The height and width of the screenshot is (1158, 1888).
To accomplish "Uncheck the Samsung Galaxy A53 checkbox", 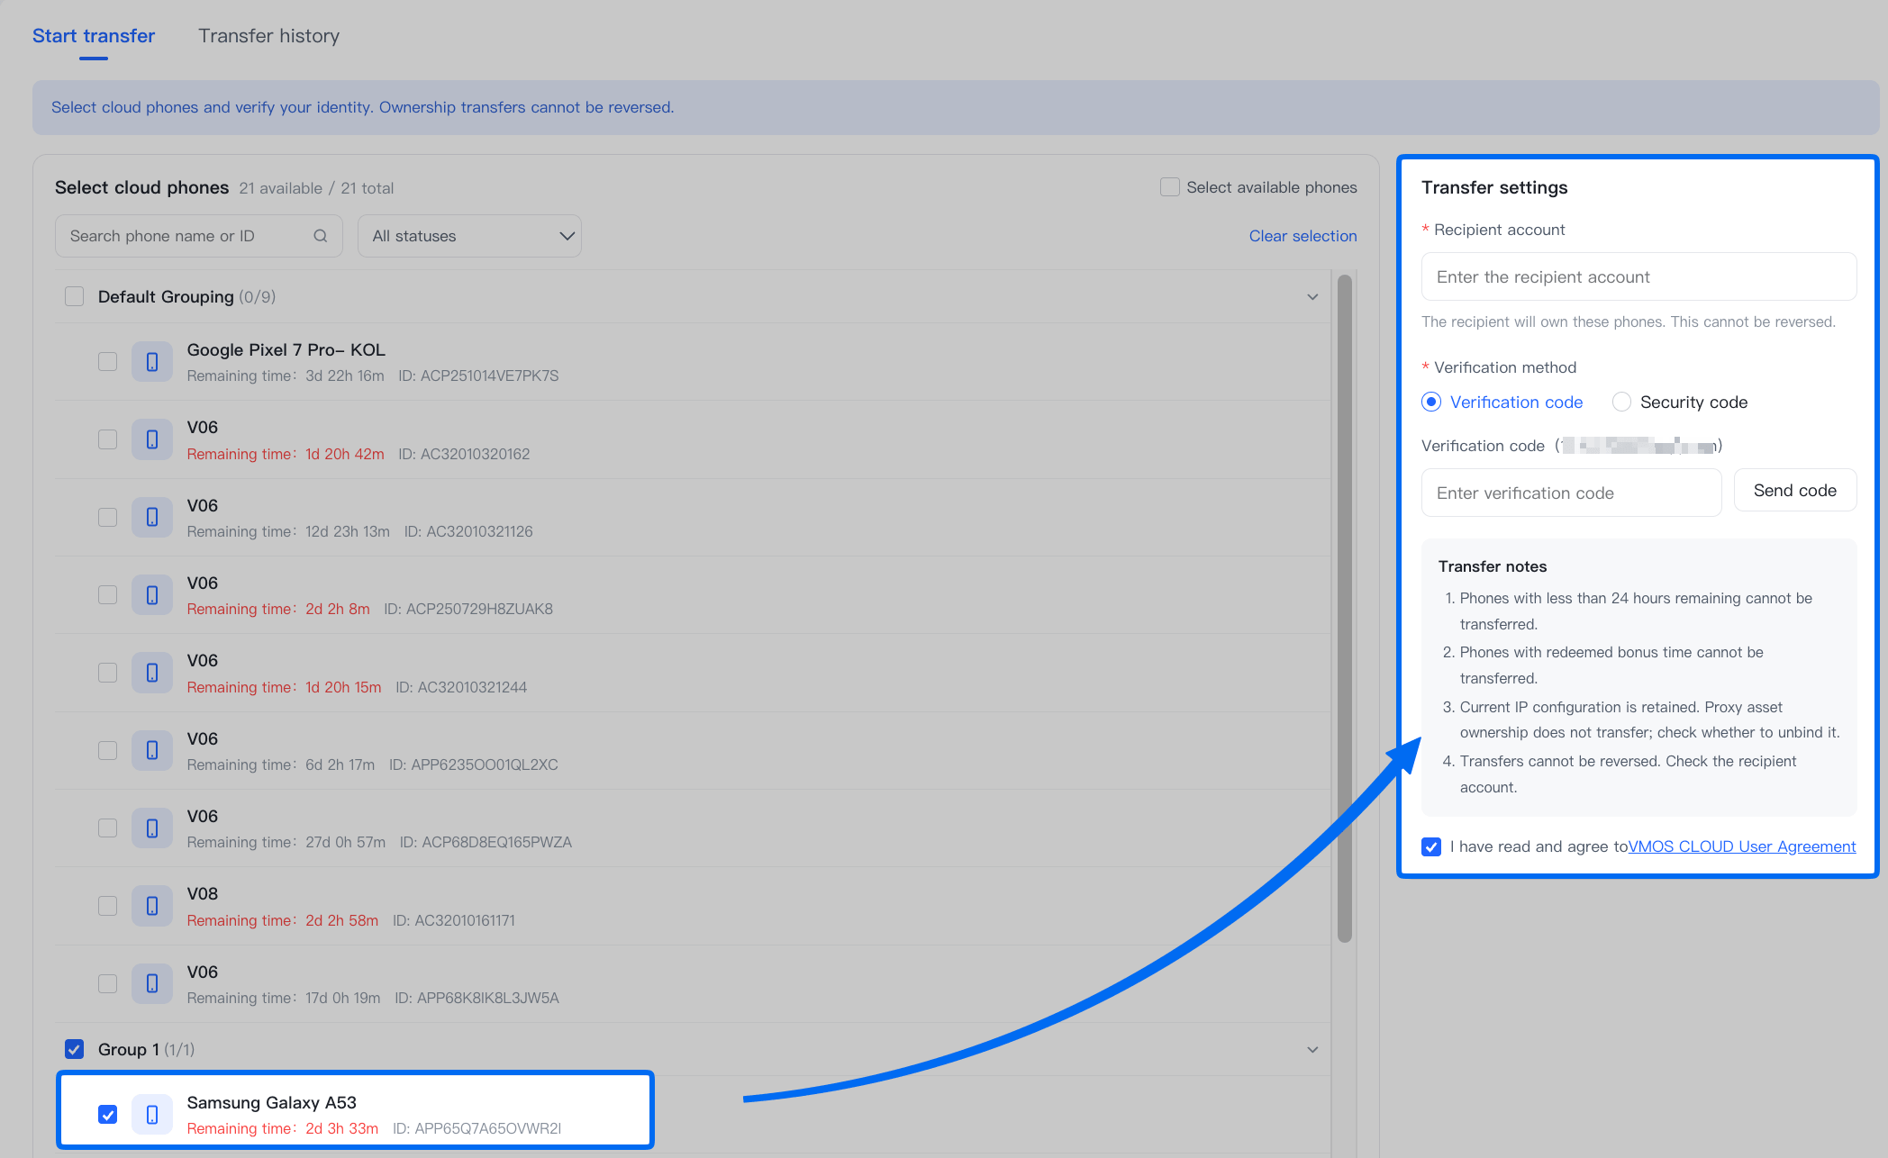I will coord(108,1115).
